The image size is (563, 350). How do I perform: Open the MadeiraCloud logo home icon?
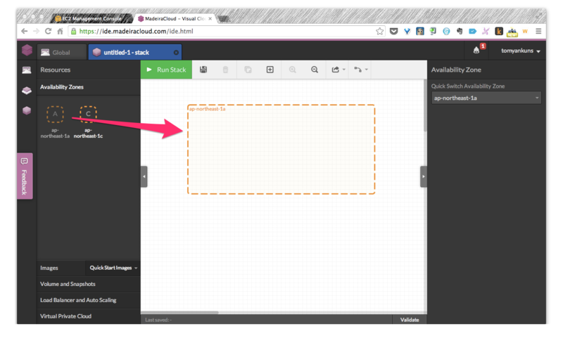(x=27, y=50)
